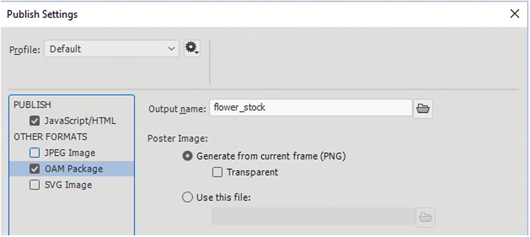530x237 pixels.
Task: Tick the SVG Image format checkbox
Action: [x=34, y=185]
